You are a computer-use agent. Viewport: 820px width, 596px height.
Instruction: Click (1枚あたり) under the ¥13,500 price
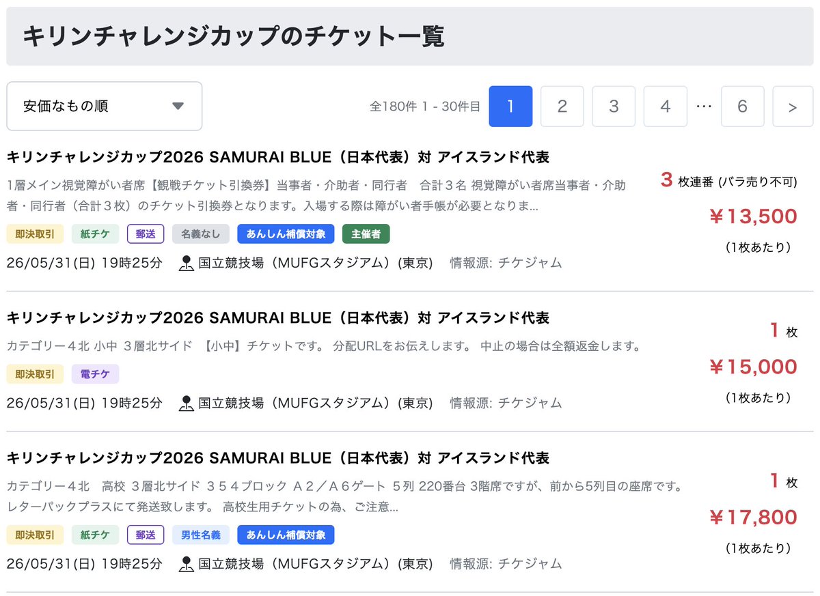tap(758, 247)
